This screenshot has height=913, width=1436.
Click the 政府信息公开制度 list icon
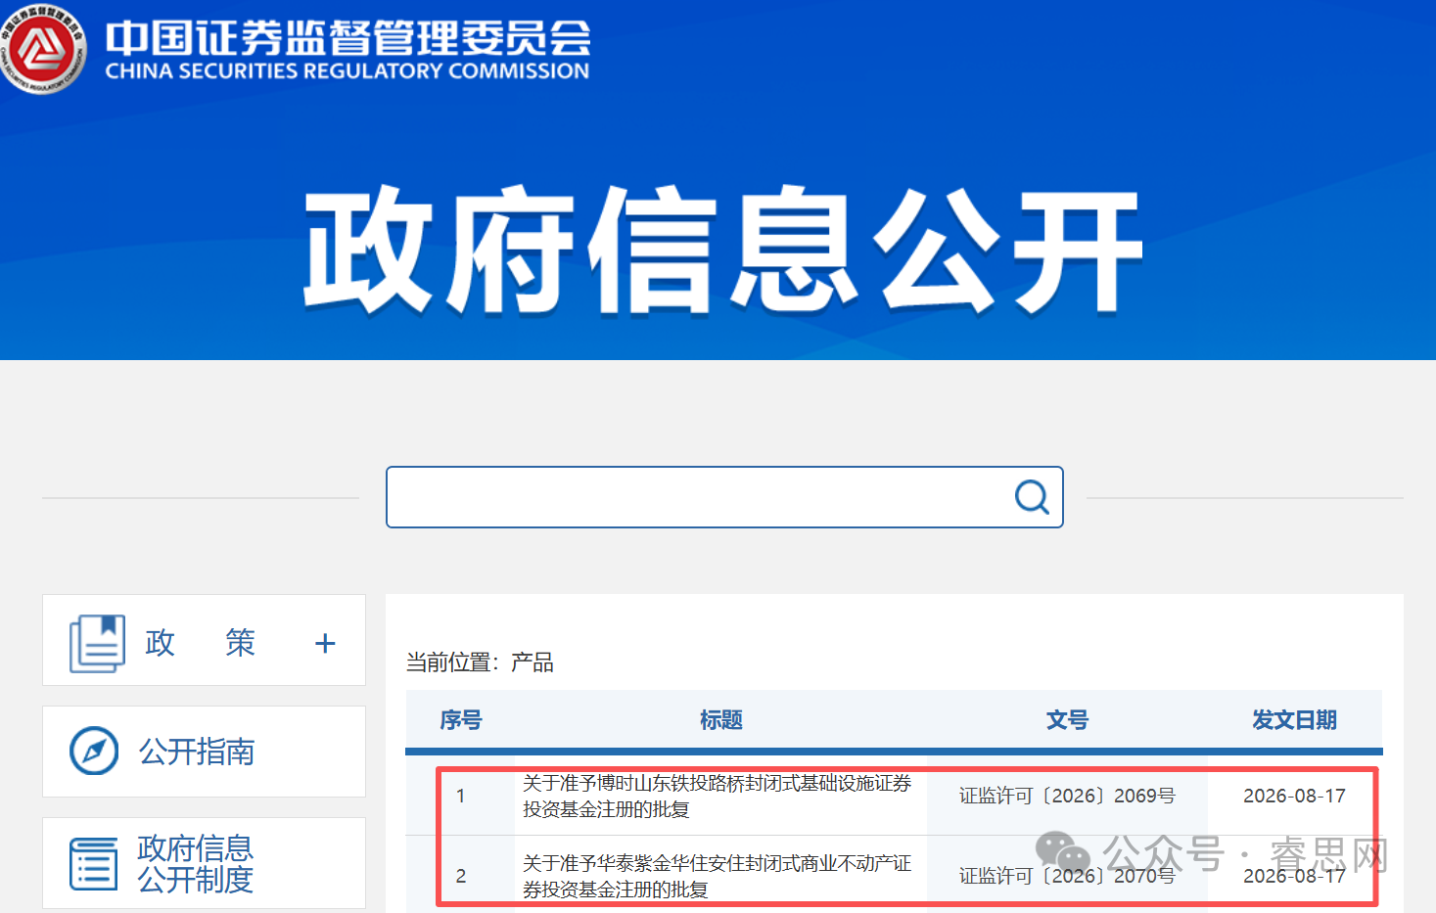click(94, 863)
